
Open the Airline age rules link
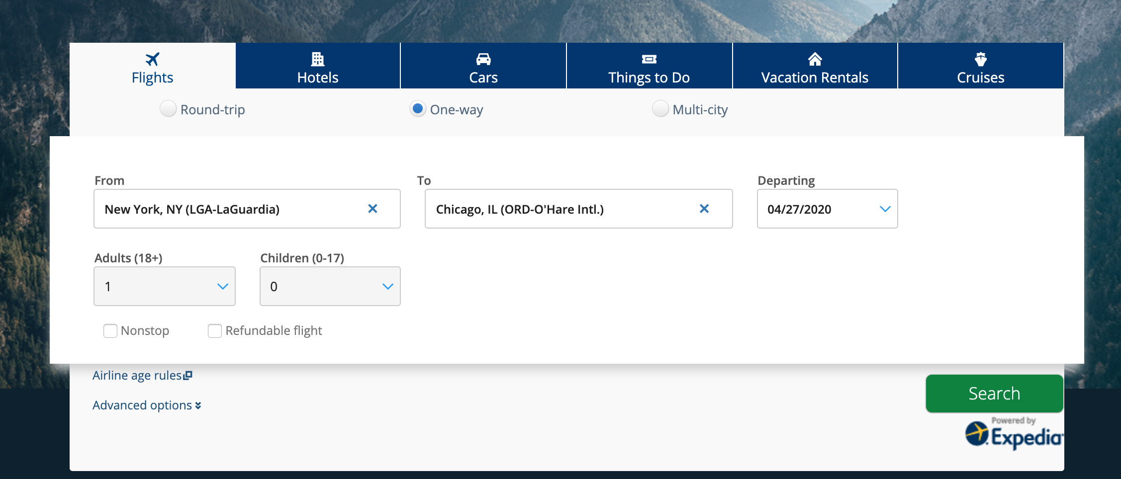137,376
